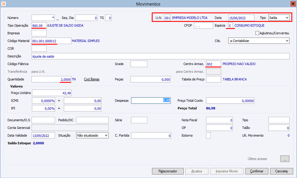The width and height of the screenshot is (297, 178).
Task: Cancel the movement with Cancelar
Action: pyautogui.click(x=281, y=171)
